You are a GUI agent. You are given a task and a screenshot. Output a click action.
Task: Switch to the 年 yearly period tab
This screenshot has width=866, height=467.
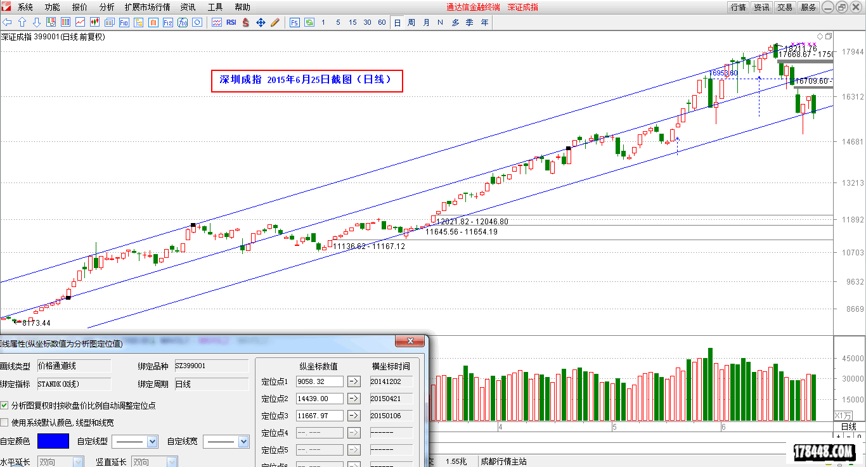(484, 22)
